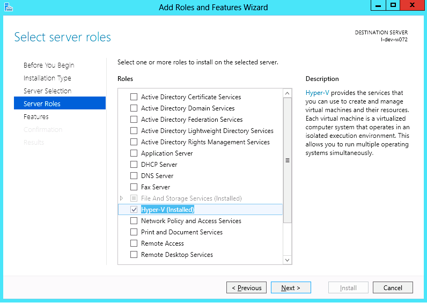Cancel the Add Roles wizard

393,288
